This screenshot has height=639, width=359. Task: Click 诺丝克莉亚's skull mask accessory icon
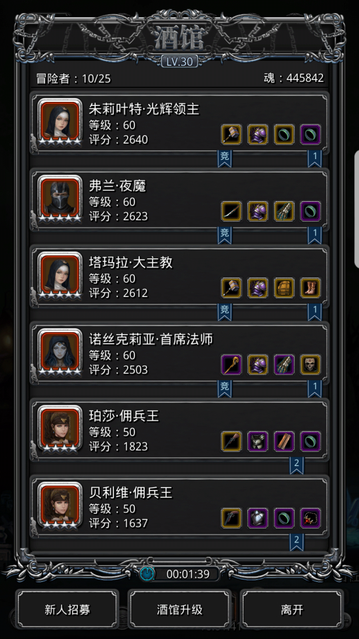coord(310,365)
